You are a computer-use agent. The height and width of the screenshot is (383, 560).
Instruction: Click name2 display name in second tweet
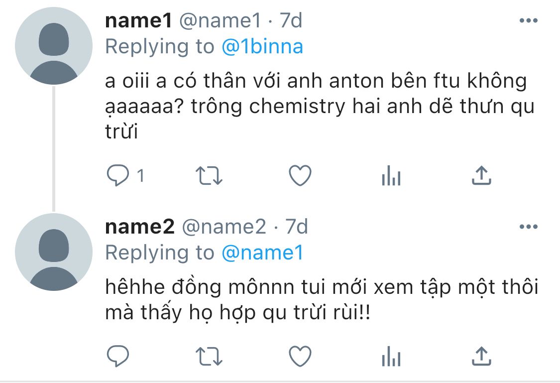140,227
